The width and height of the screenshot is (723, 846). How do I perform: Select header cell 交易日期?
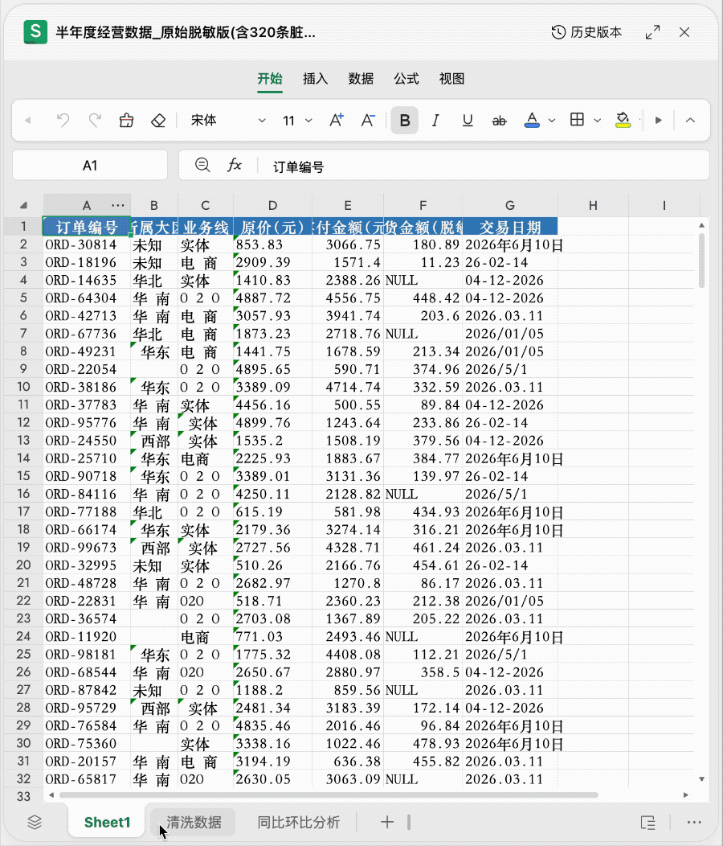pyautogui.click(x=510, y=227)
